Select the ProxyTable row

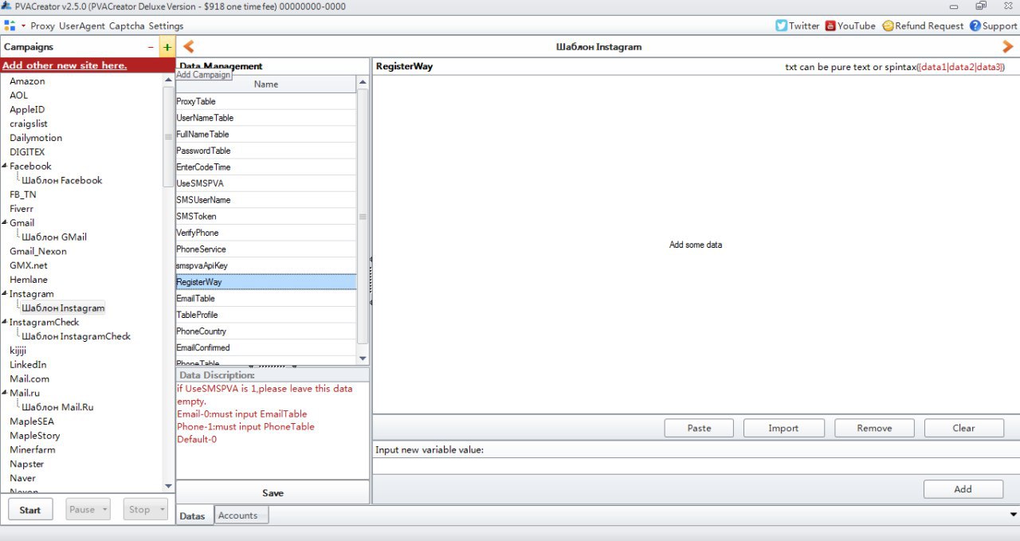pyautogui.click(x=266, y=101)
